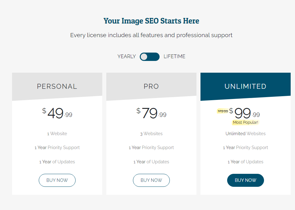Screen dimensions: 295x210
Task: Click the PRO plan header
Action: pyautogui.click(x=151, y=86)
